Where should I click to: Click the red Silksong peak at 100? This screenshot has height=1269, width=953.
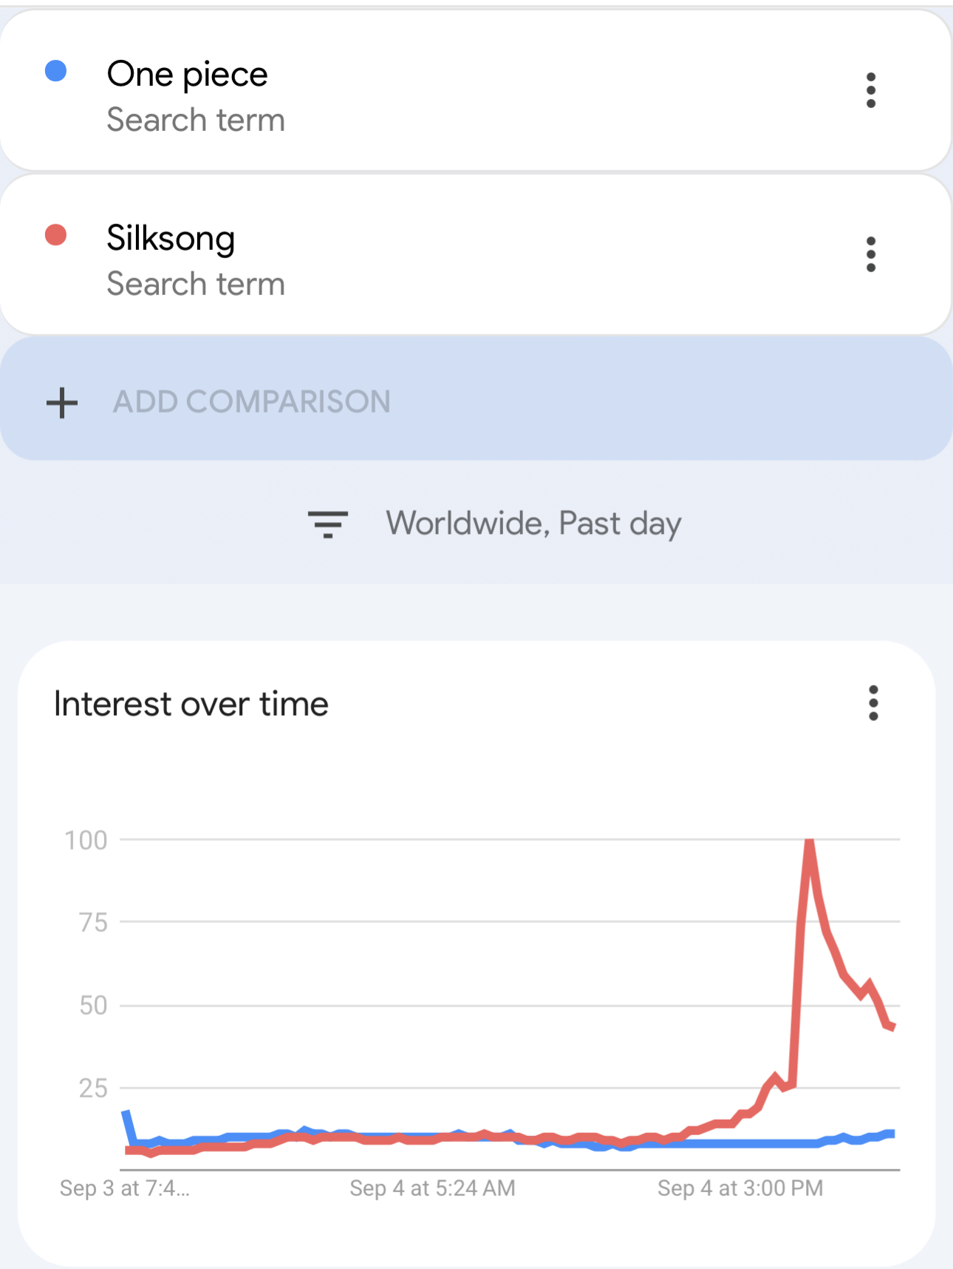click(810, 842)
